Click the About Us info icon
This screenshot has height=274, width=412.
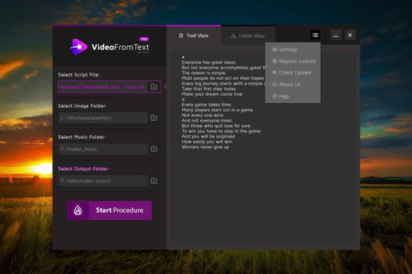point(274,85)
